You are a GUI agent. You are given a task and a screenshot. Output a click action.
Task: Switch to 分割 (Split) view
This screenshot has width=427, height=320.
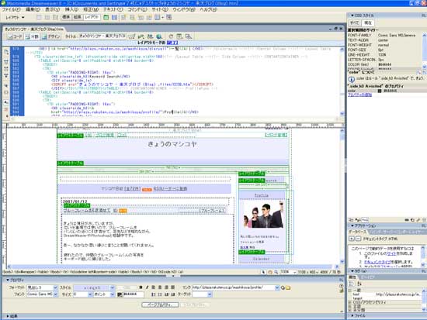point(32,36)
